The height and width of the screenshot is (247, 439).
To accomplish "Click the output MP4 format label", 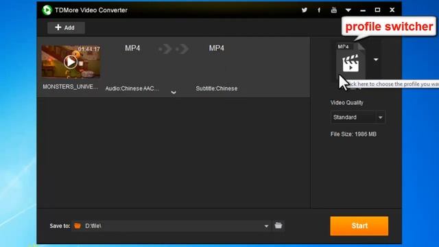I will pos(217,48).
